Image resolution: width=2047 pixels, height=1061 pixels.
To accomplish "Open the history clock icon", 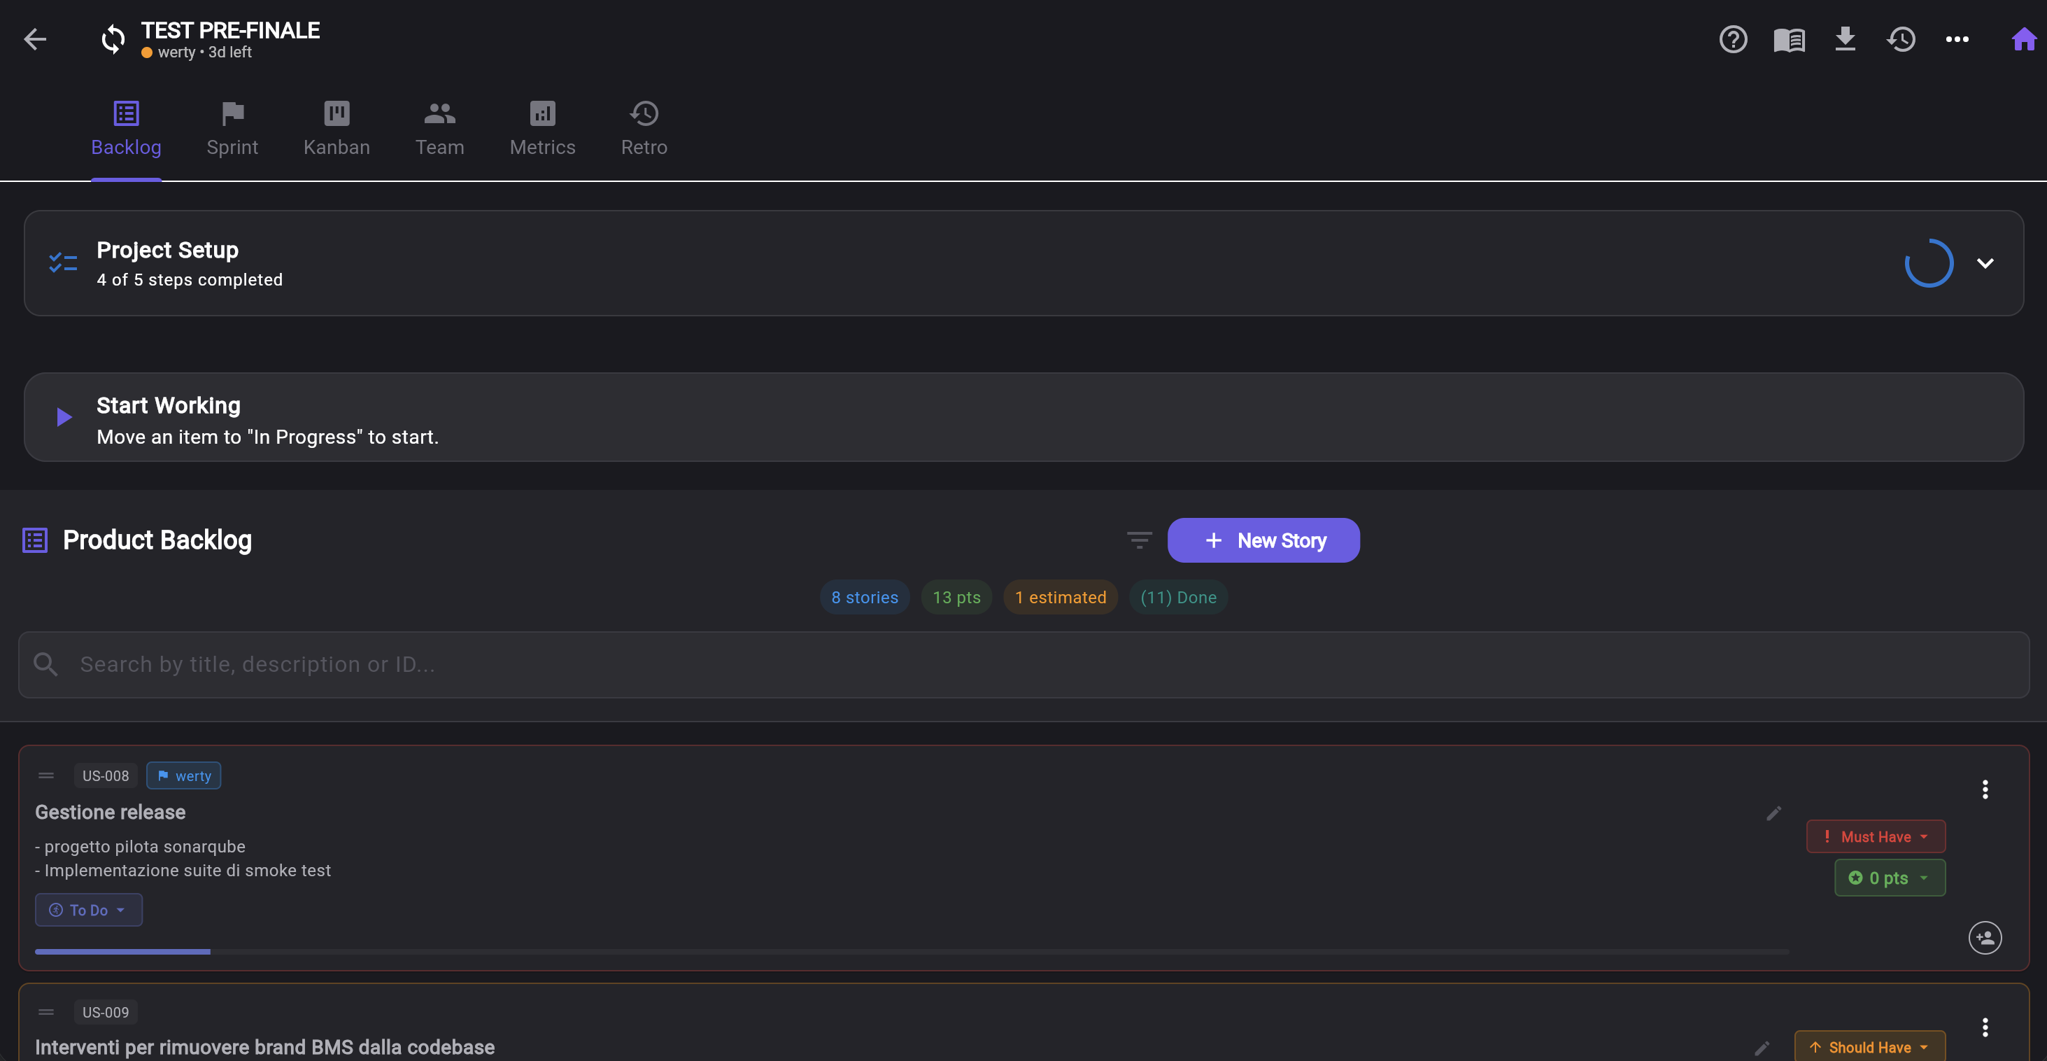I will click(1901, 39).
